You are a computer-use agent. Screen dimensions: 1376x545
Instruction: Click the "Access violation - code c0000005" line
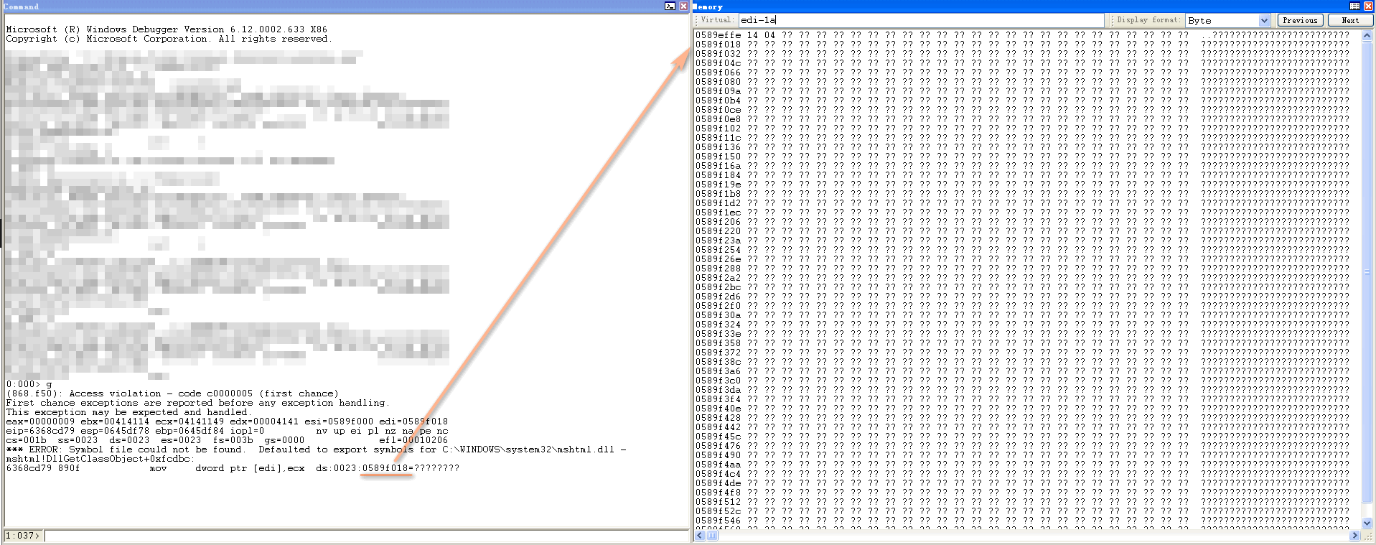pos(172,393)
